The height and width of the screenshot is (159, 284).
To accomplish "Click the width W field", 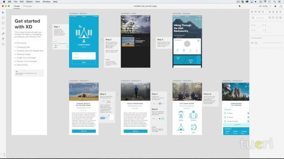I will tap(256, 25).
